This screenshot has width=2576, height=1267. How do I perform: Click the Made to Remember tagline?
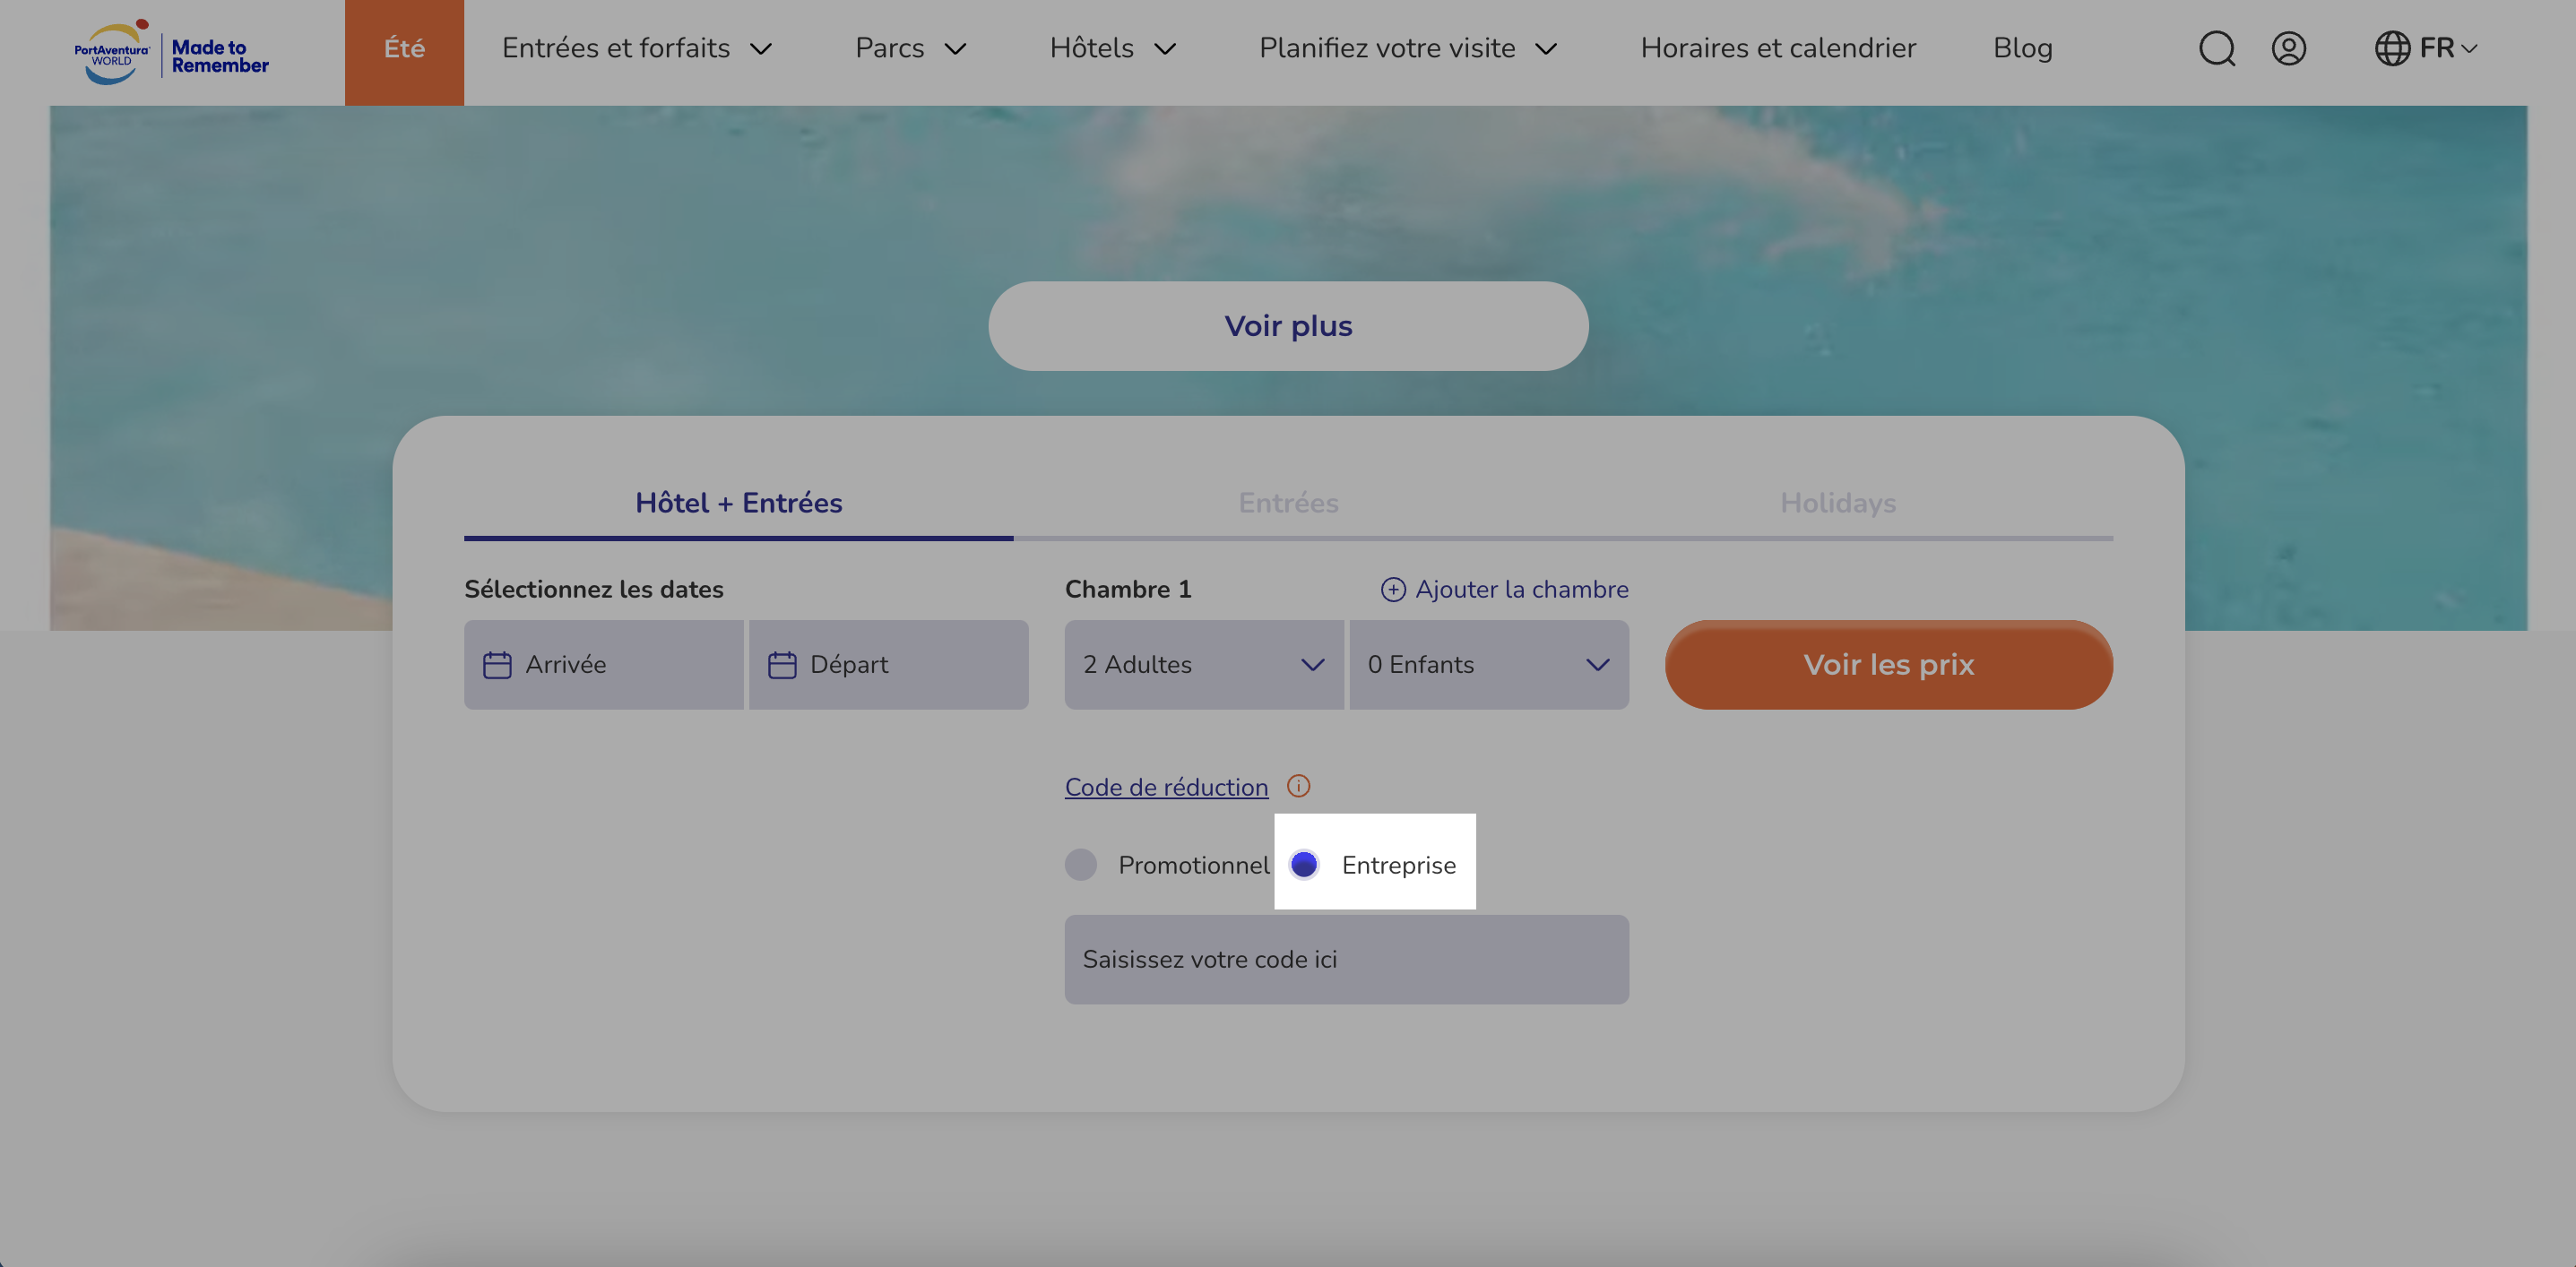[x=220, y=56]
